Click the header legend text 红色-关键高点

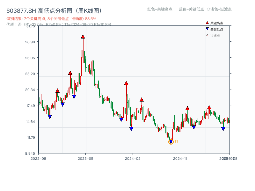pyautogui.click(x=160, y=9)
